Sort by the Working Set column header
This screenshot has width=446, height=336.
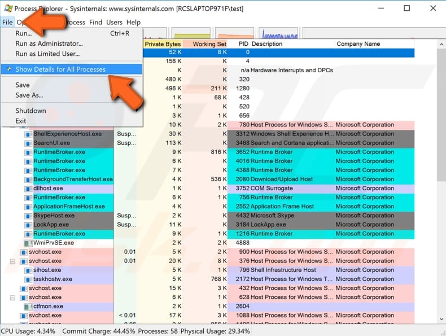(205, 44)
